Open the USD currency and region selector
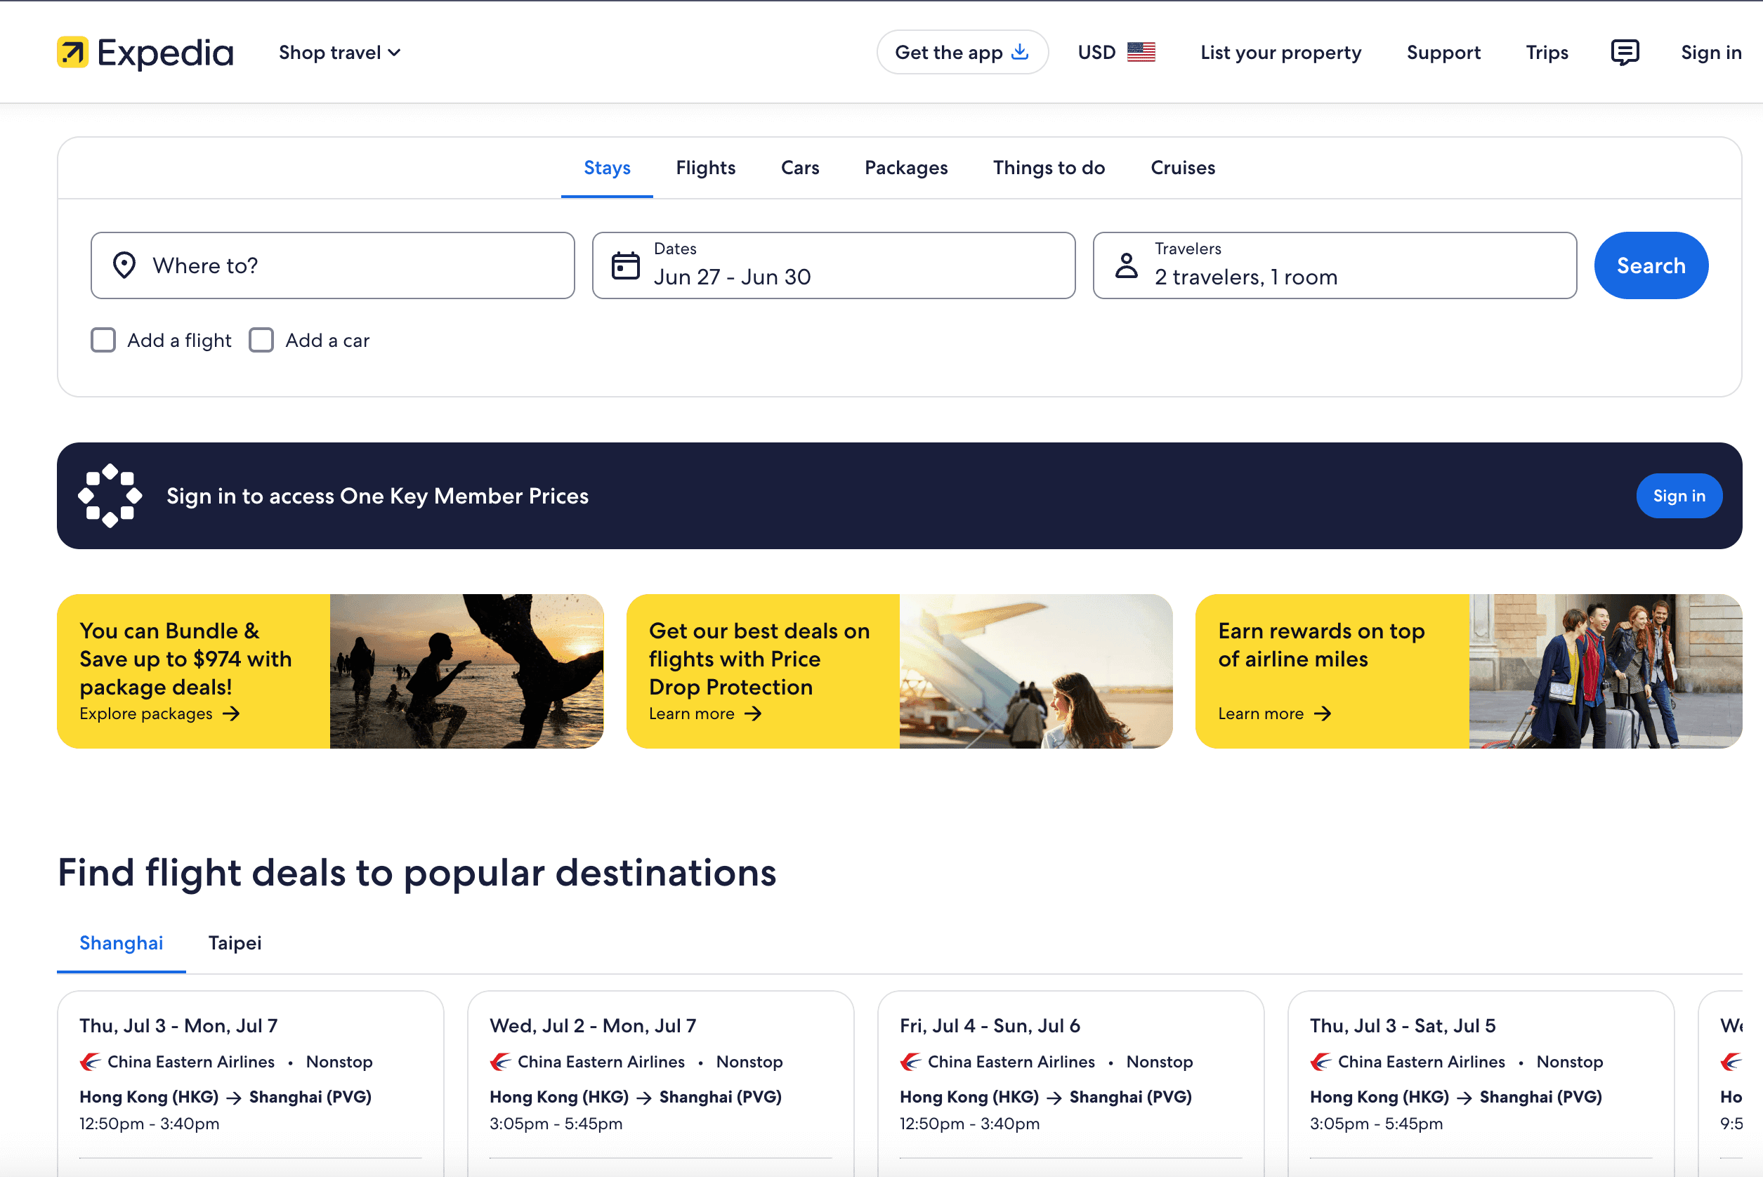The height and width of the screenshot is (1177, 1763). [1116, 53]
